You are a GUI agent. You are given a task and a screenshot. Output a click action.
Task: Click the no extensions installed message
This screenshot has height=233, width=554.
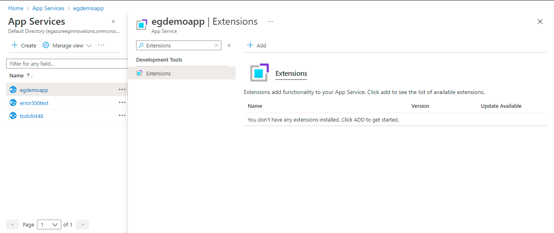323,120
